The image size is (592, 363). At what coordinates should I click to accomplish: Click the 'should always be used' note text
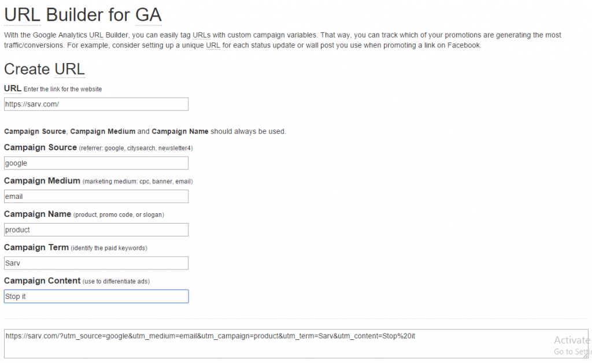click(248, 131)
